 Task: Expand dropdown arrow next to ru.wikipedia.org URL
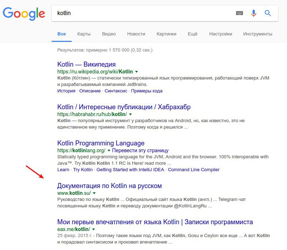[x=137, y=72]
